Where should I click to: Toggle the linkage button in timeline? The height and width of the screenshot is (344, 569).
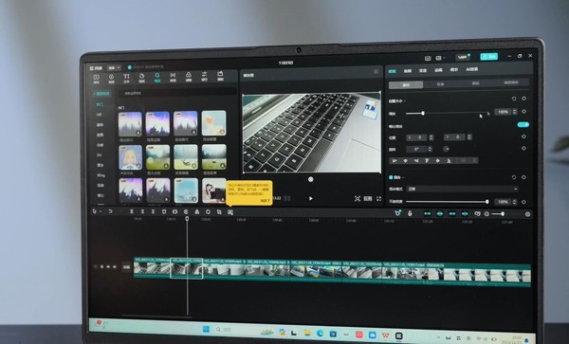point(452,214)
